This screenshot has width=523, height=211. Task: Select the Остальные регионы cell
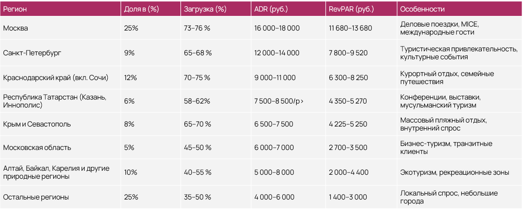point(36,197)
